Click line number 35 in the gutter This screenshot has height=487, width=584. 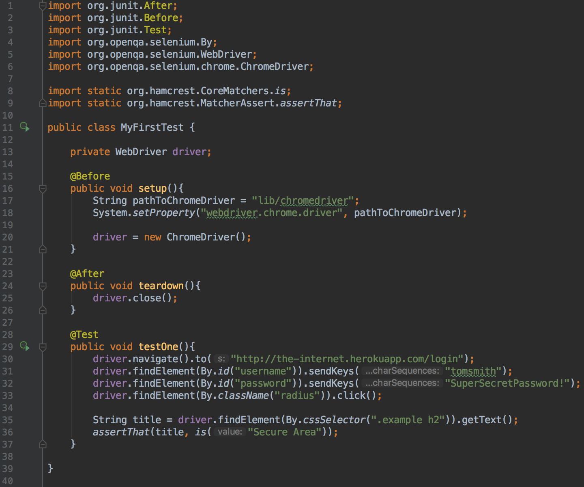tap(7, 420)
